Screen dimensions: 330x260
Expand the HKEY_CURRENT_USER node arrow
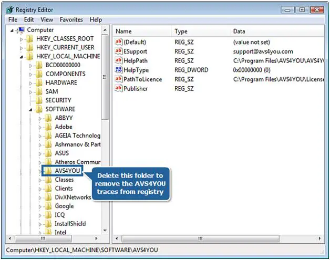tap(21, 48)
